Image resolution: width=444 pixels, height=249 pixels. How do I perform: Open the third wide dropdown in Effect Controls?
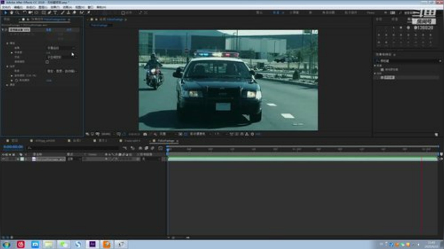point(62,71)
